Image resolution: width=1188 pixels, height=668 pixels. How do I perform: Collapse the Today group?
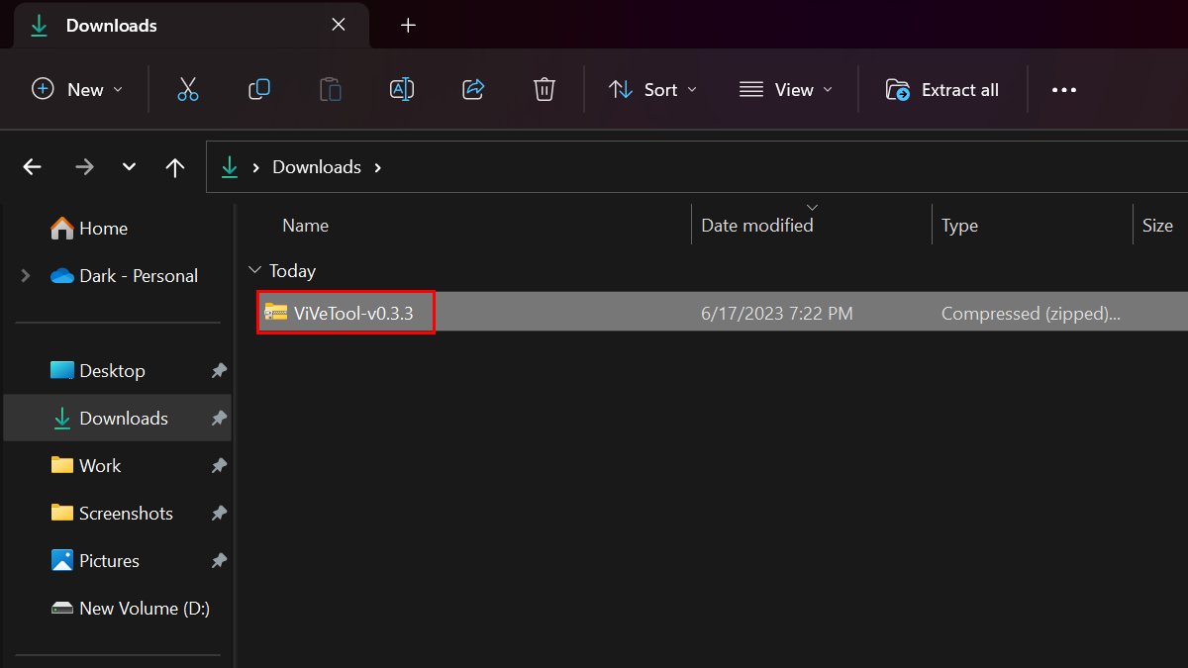[x=255, y=270]
